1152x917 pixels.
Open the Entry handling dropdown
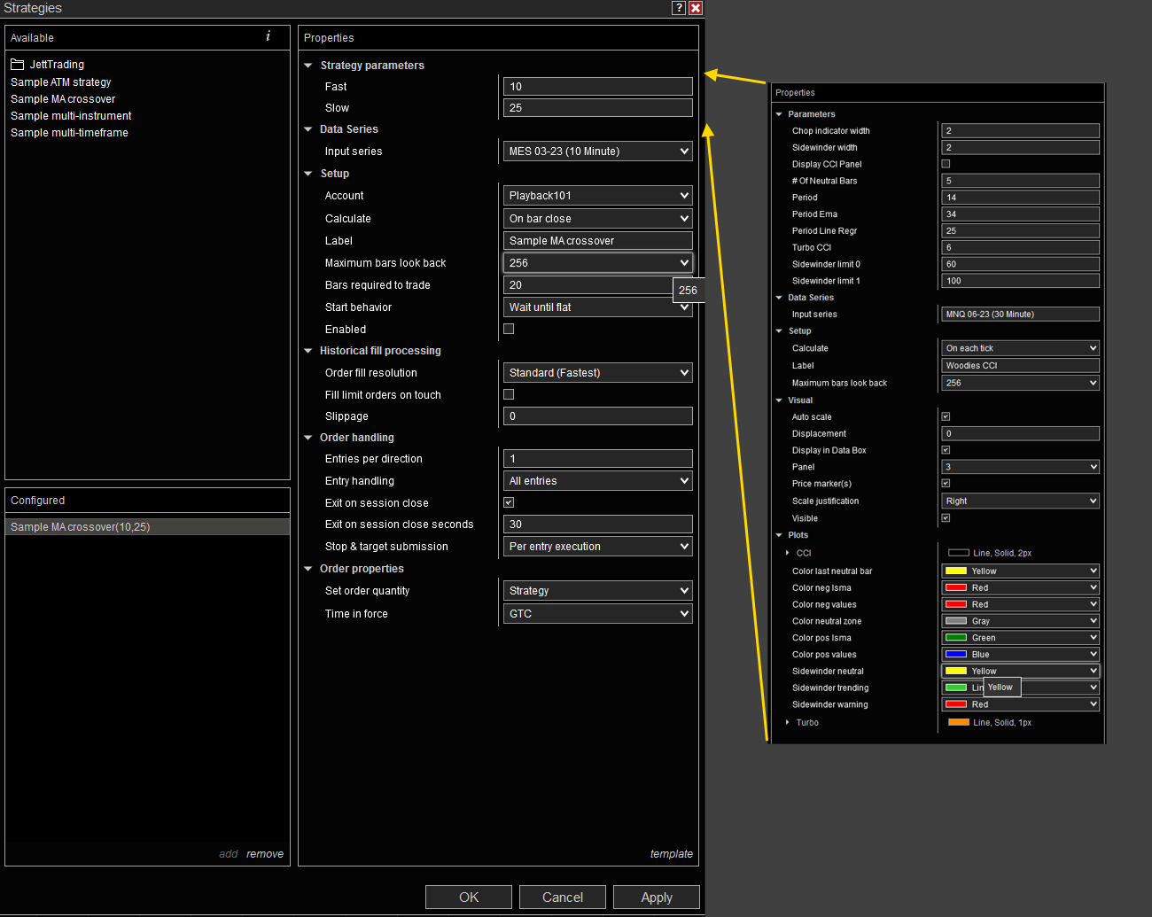point(598,481)
